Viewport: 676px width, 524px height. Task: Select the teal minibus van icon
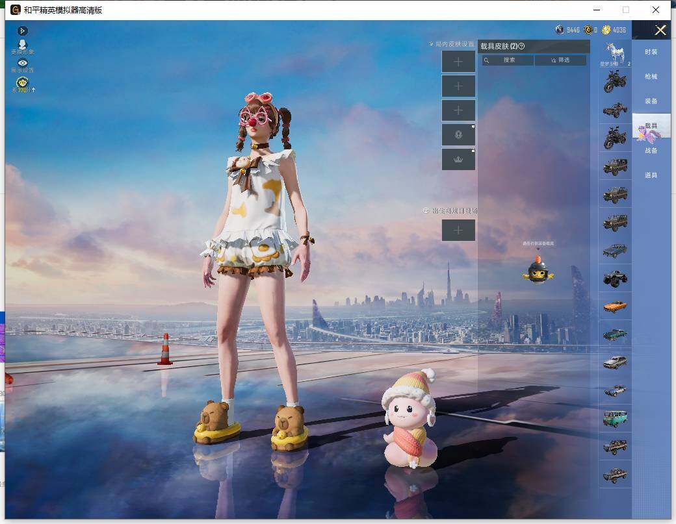[615, 418]
